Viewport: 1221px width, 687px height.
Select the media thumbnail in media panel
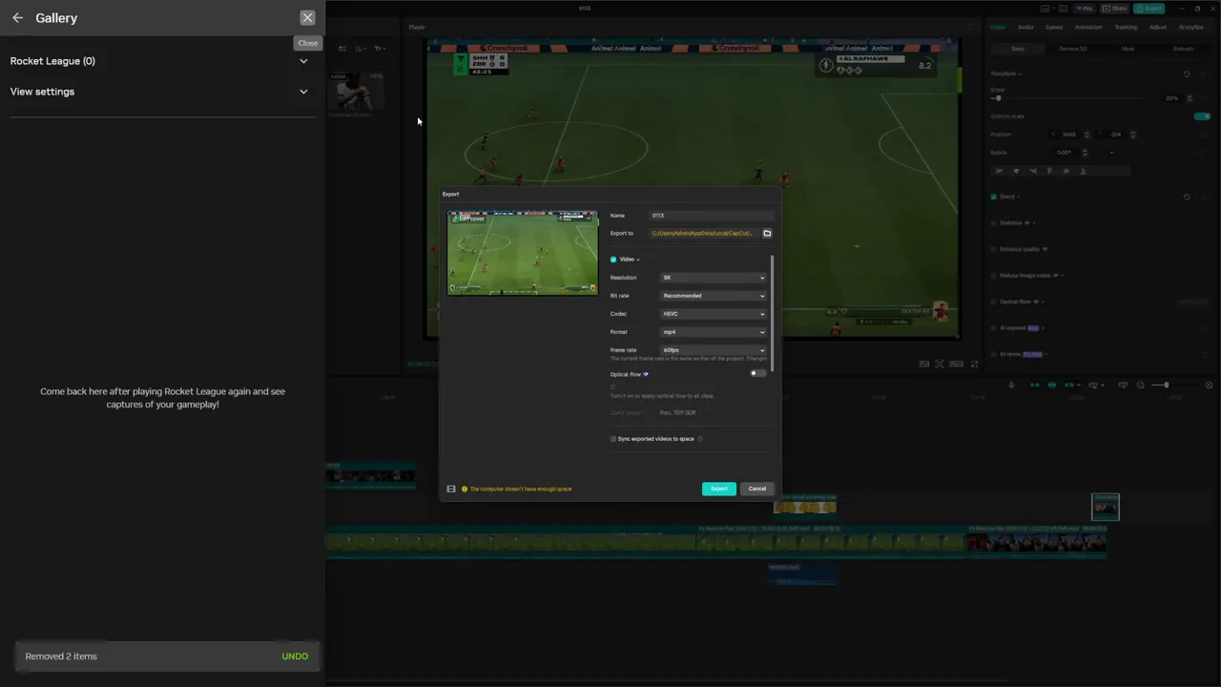pyautogui.click(x=356, y=92)
